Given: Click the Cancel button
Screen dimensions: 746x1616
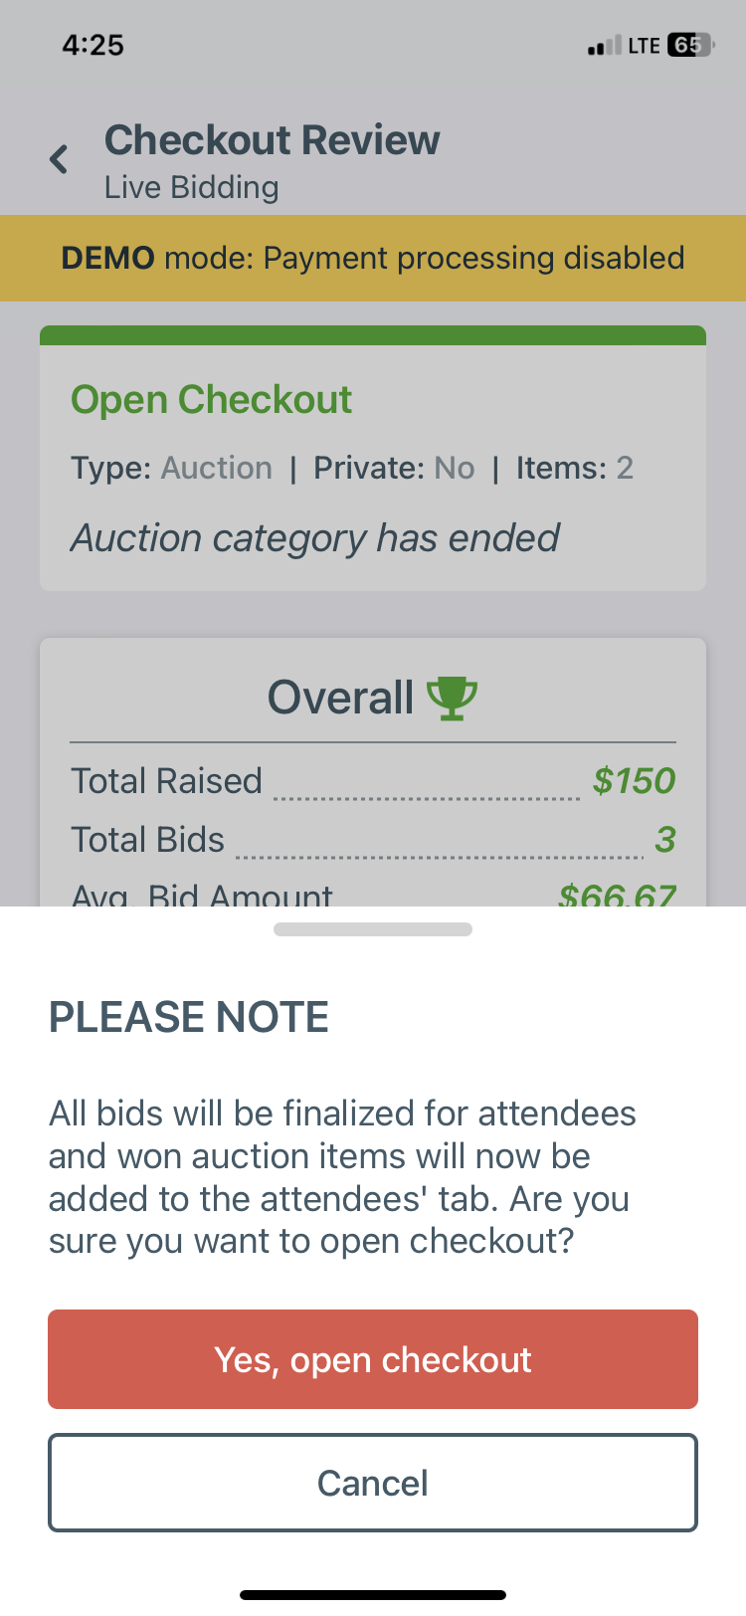Looking at the screenshot, I should pos(373,1483).
